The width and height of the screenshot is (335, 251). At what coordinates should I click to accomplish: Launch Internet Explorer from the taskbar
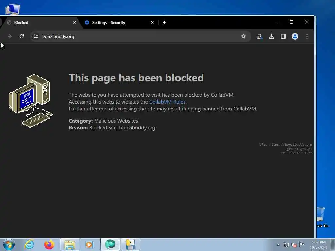click(29, 244)
